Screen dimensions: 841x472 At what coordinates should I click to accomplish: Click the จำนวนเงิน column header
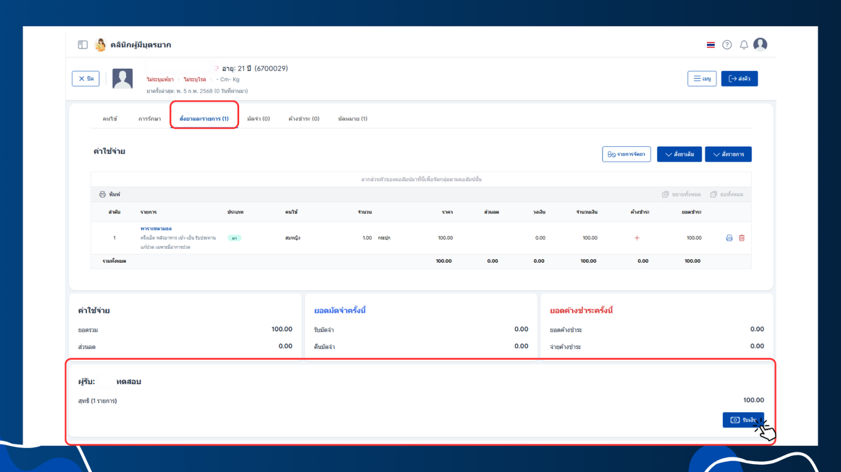click(587, 212)
